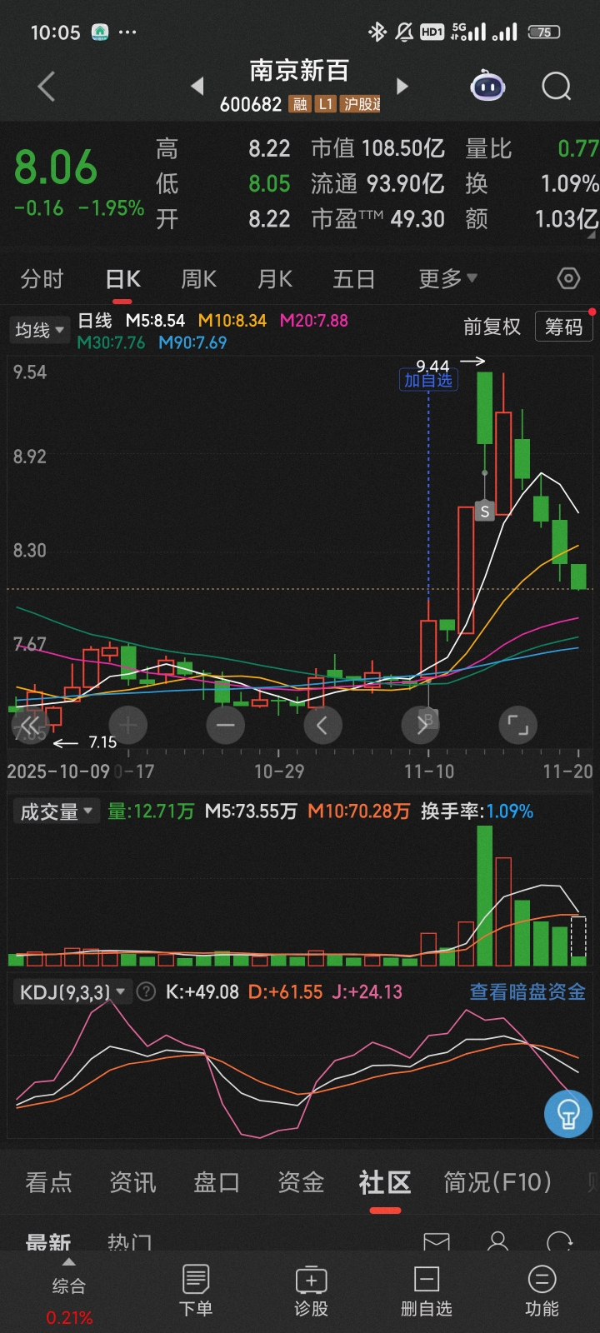
Task: Tap 换手率:1.09% turnover value
Action: click(x=477, y=811)
